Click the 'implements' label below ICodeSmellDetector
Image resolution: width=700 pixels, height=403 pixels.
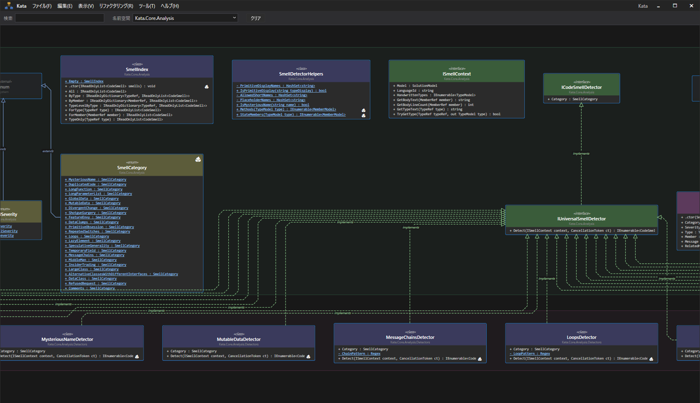click(581, 153)
